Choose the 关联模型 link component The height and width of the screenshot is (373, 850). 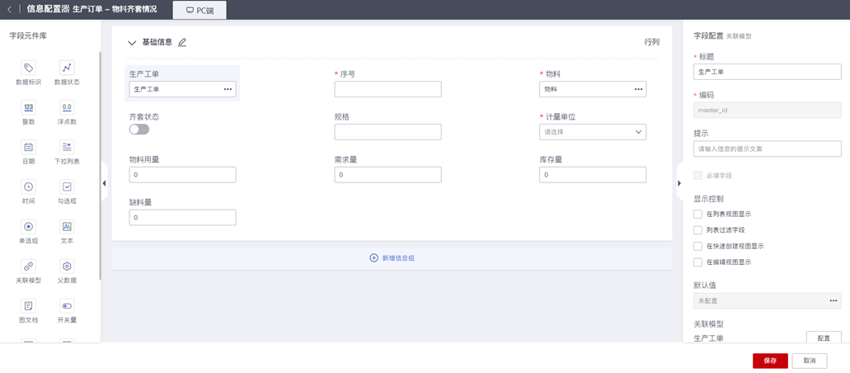point(28,266)
